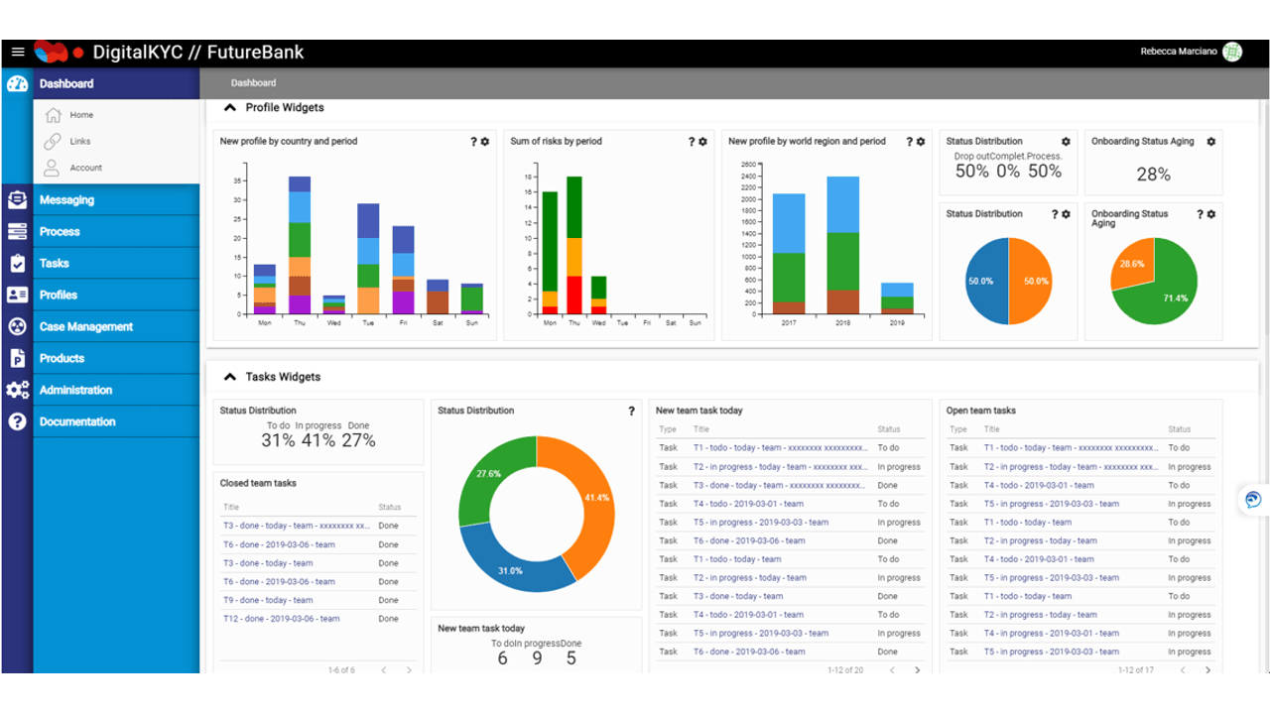Sort Open team tasks by Title column
The width and height of the screenshot is (1270, 714).
992,429
